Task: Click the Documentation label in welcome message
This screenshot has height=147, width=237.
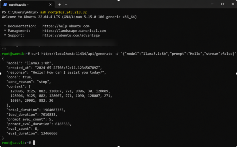Action: pyautogui.click(x=22, y=26)
